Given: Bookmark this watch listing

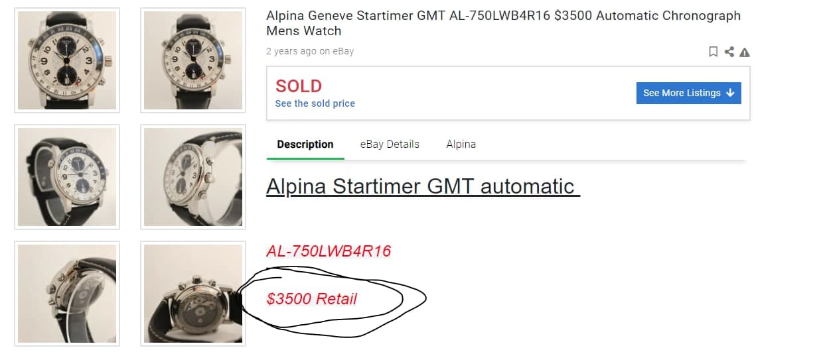Looking at the screenshot, I should tap(713, 52).
